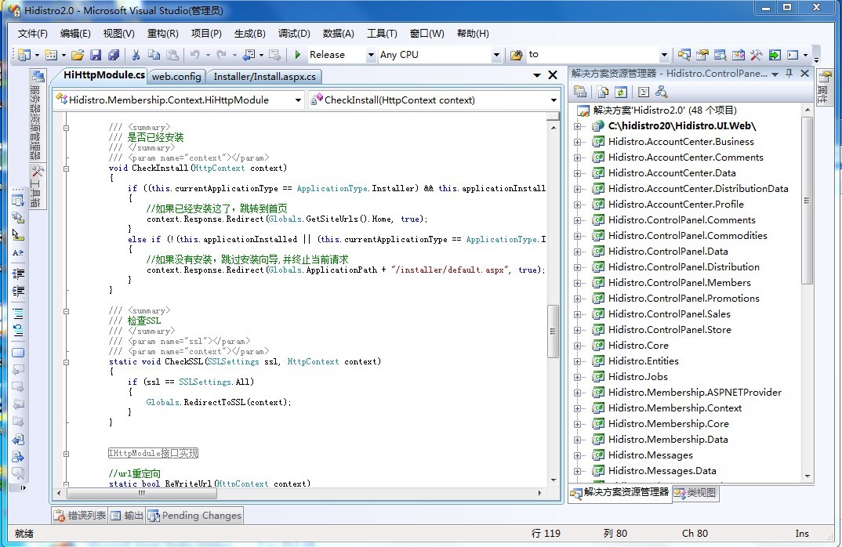Screen dimensions: 842x547
Task: Click Properties icon in Solution Explorer toolbar
Action: click(580, 92)
